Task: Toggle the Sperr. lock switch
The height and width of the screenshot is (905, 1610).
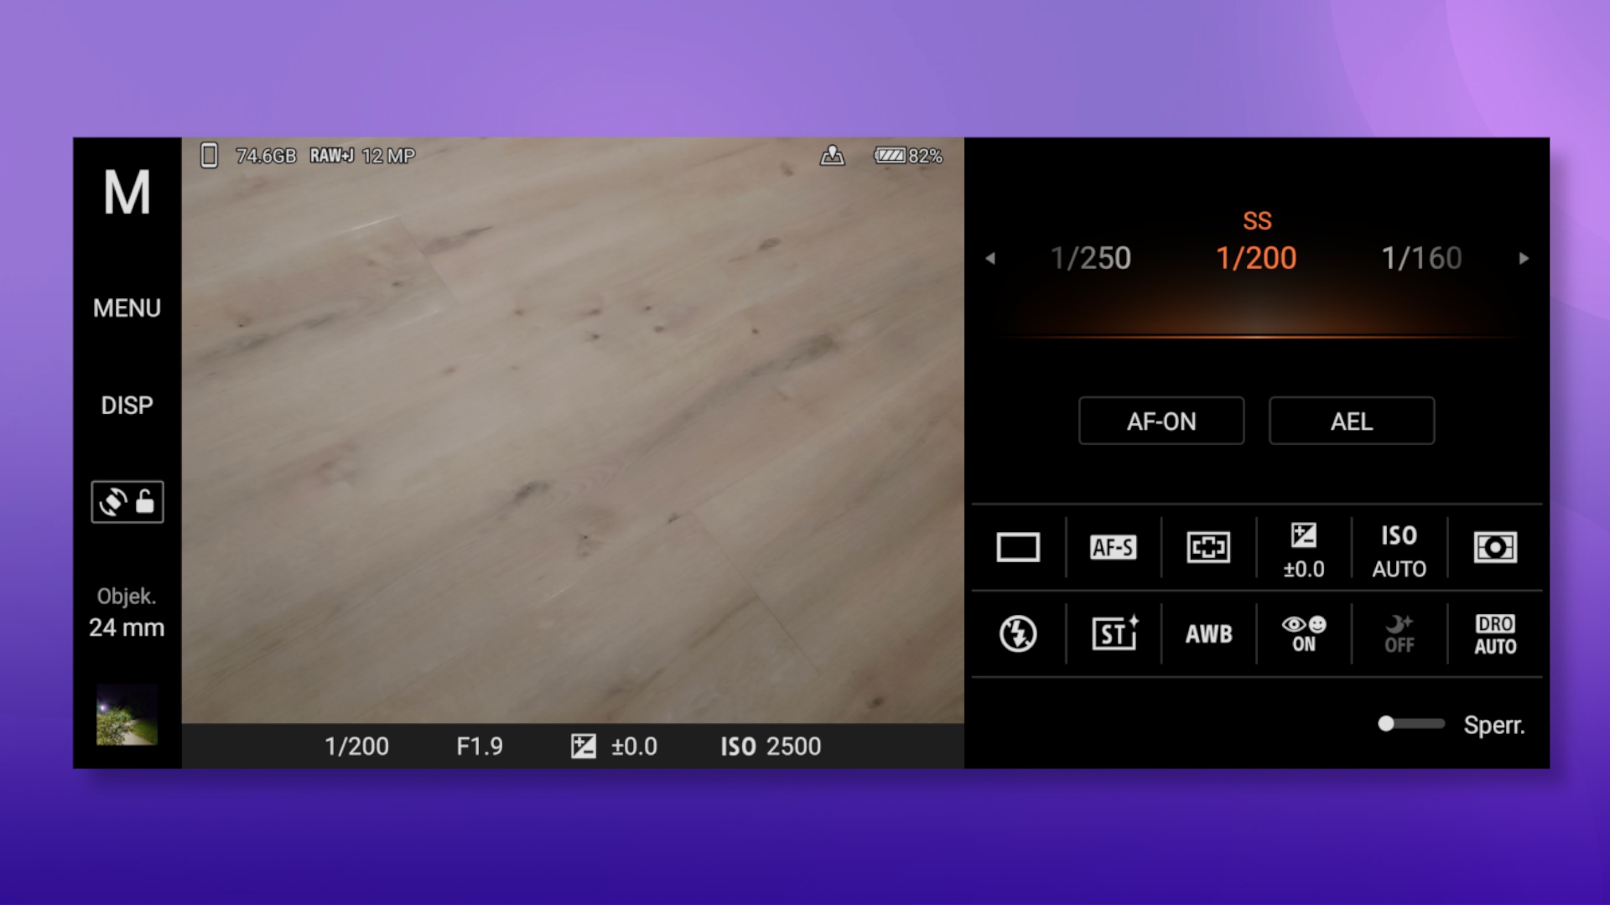Action: (x=1411, y=724)
